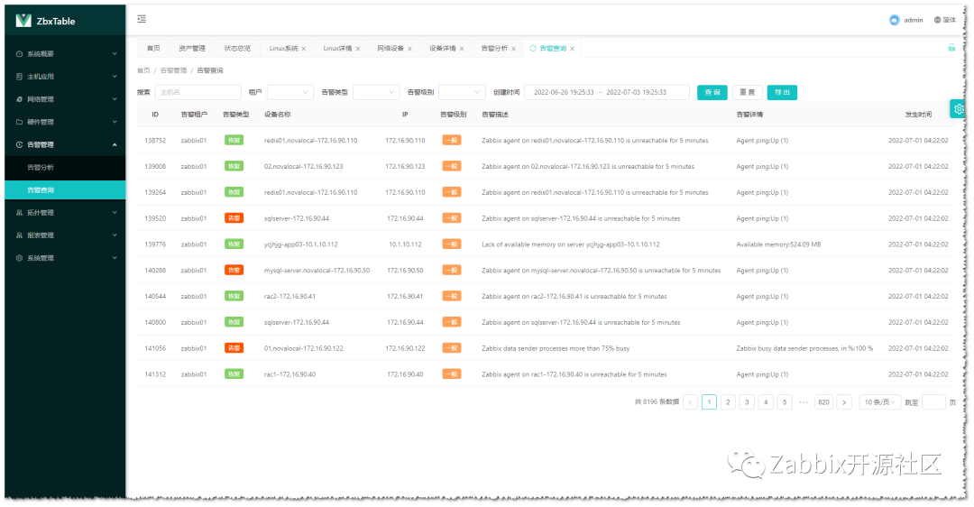Click the 告警 tag for sqlserver-172.16.90.44
Image resolution: width=974 pixels, height=507 pixels.
pyautogui.click(x=234, y=218)
